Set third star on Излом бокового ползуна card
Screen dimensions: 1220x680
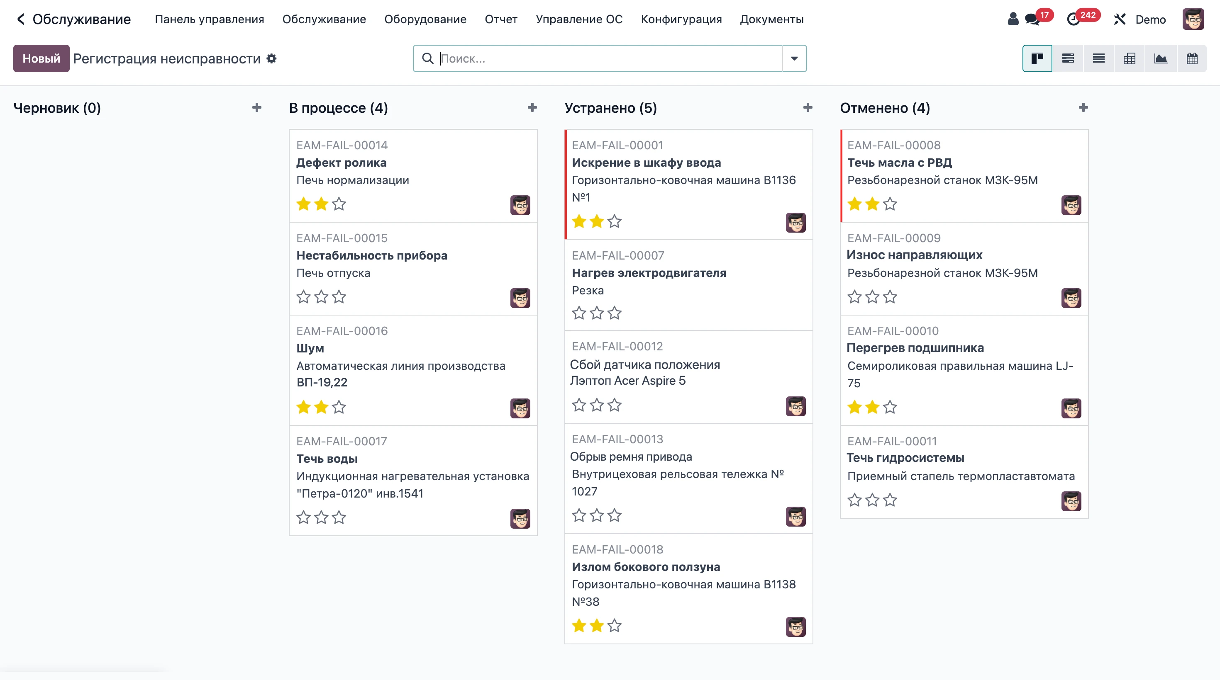point(615,626)
